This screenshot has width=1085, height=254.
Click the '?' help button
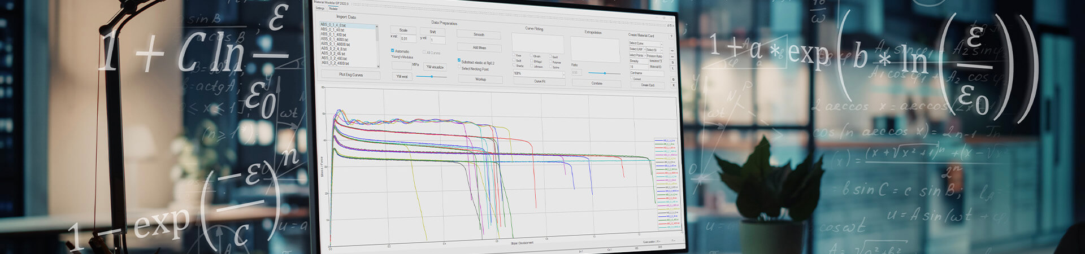tap(671, 36)
